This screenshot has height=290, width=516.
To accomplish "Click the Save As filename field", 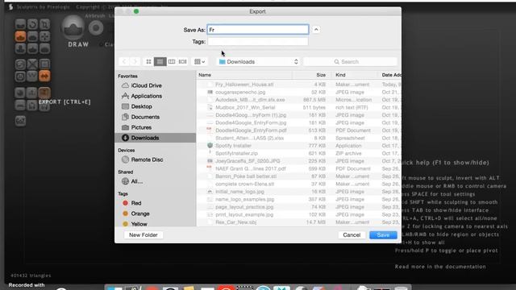I will tap(258, 30).
